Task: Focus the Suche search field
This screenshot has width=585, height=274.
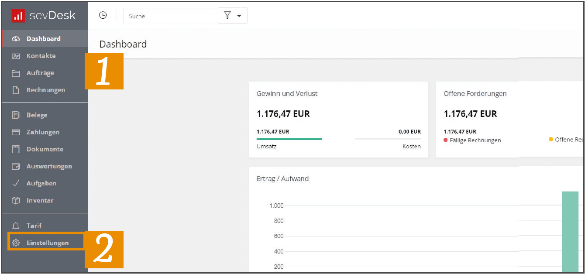Action: [x=171, y=16]
